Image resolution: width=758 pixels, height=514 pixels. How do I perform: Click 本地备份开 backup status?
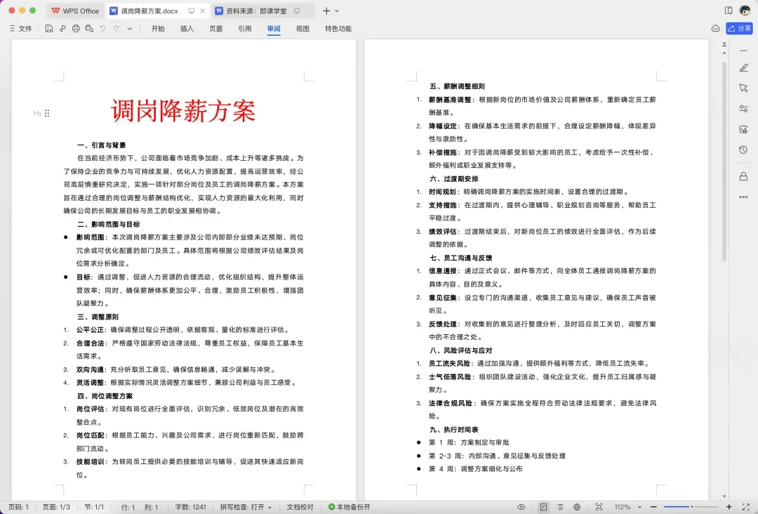pyautogui.click(x=349, y=507)
